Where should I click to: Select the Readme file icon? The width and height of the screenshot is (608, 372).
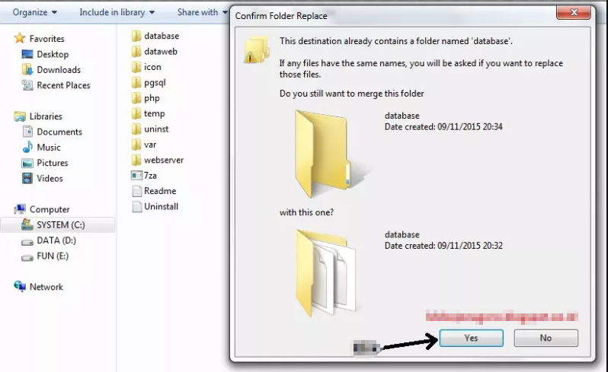click(137, 191)
